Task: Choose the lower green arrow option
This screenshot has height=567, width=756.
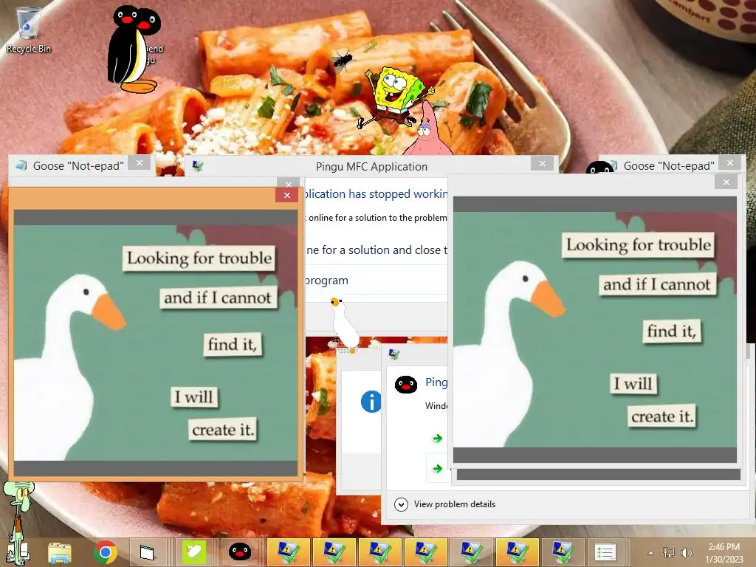Action: pyautogui.click(x=437, y=468)
